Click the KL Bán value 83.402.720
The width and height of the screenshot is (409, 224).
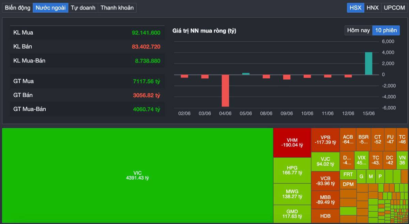(146, 46)
